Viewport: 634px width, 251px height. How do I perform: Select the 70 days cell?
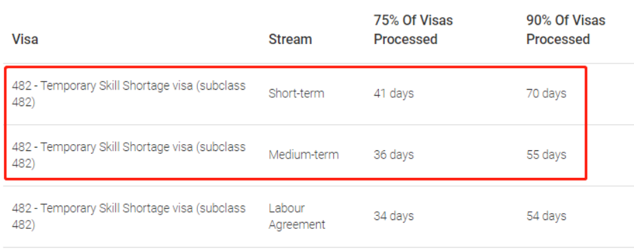(546, 94)
